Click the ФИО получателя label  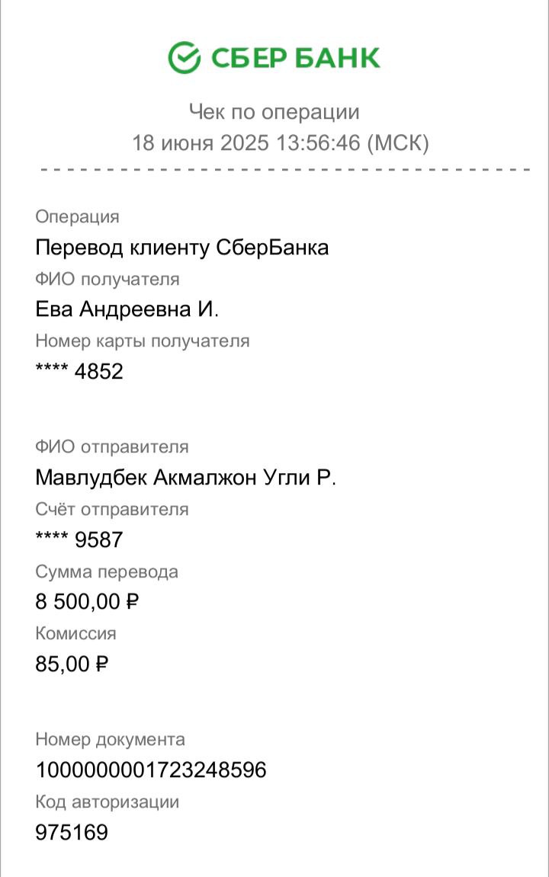tap(108, 279)
